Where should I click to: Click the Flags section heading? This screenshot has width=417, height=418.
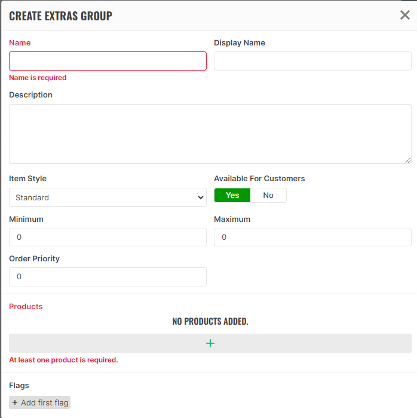click(x=19, y=386)
